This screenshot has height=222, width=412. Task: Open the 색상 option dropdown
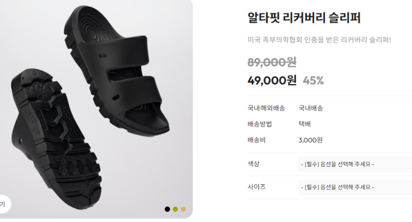[x=355, y=165]
